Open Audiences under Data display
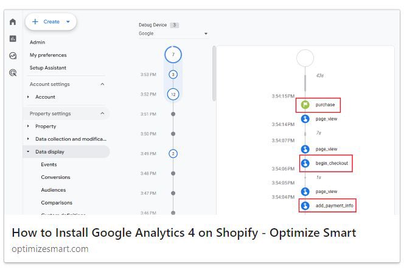The width and height of the screenshot is (404, 269). click(54, 190)
